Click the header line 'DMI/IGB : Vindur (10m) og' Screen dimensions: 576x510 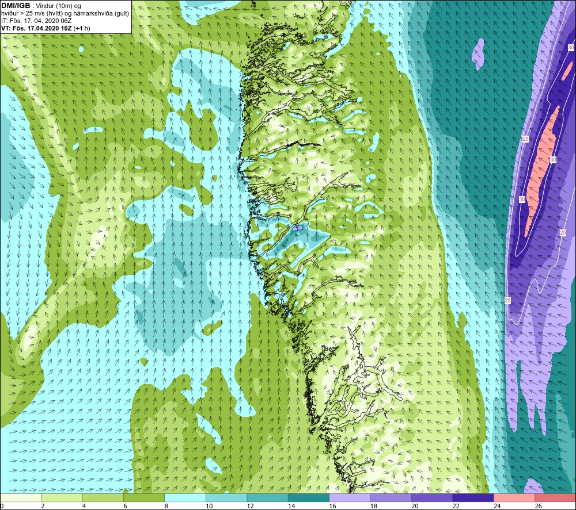click(41, 6)
